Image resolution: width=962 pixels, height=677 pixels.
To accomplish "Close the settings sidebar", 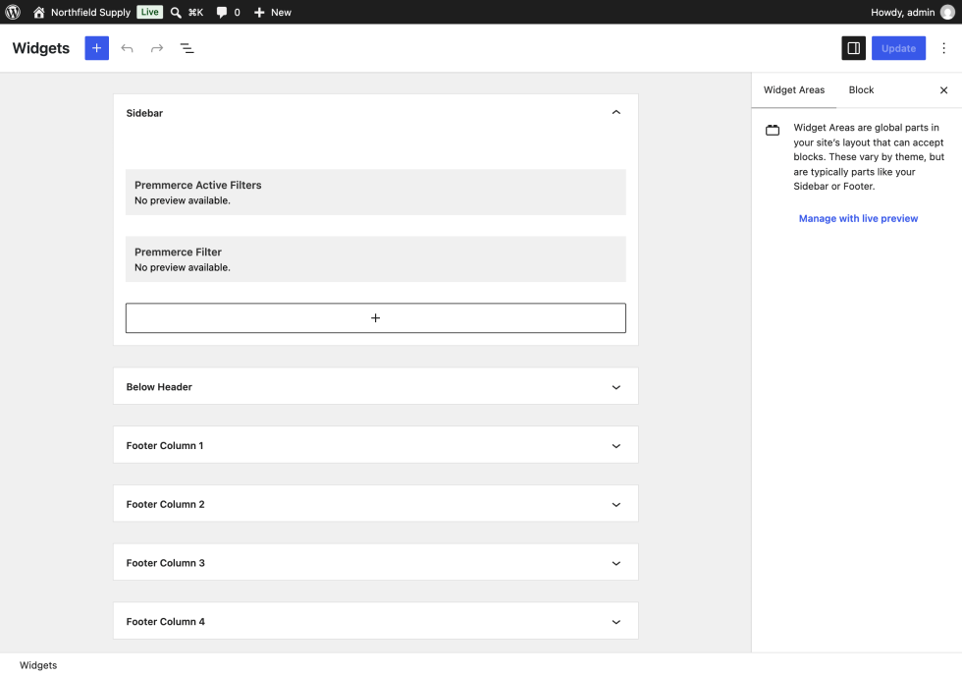I will pos(943,90).
